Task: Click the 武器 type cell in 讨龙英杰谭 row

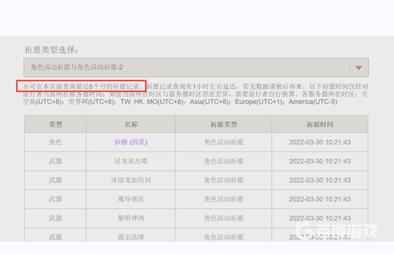Action: coord(55,161)
